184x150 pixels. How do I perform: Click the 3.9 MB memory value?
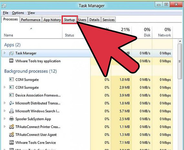click(125, 95)
